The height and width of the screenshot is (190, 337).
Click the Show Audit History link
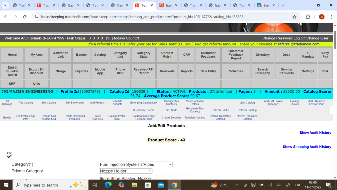click(315, 133)
